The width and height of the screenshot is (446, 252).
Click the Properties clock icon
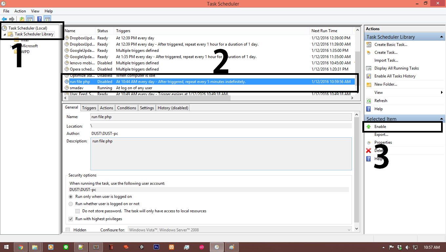pos(369,143)
